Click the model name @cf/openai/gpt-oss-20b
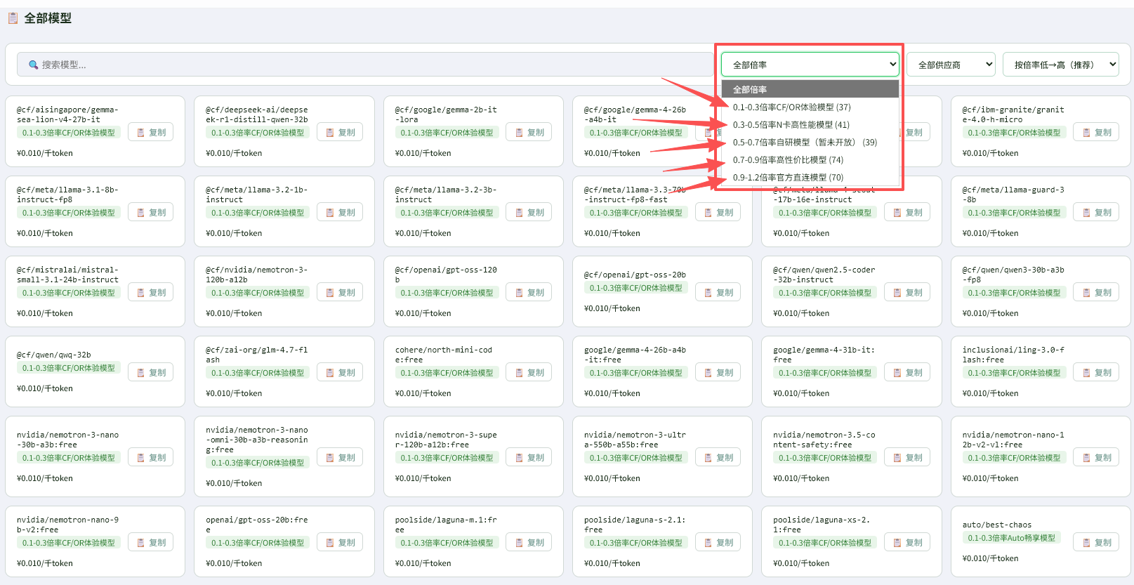Image resolution: width=1134 pixels, height=585 pixels. coord(635,275)
